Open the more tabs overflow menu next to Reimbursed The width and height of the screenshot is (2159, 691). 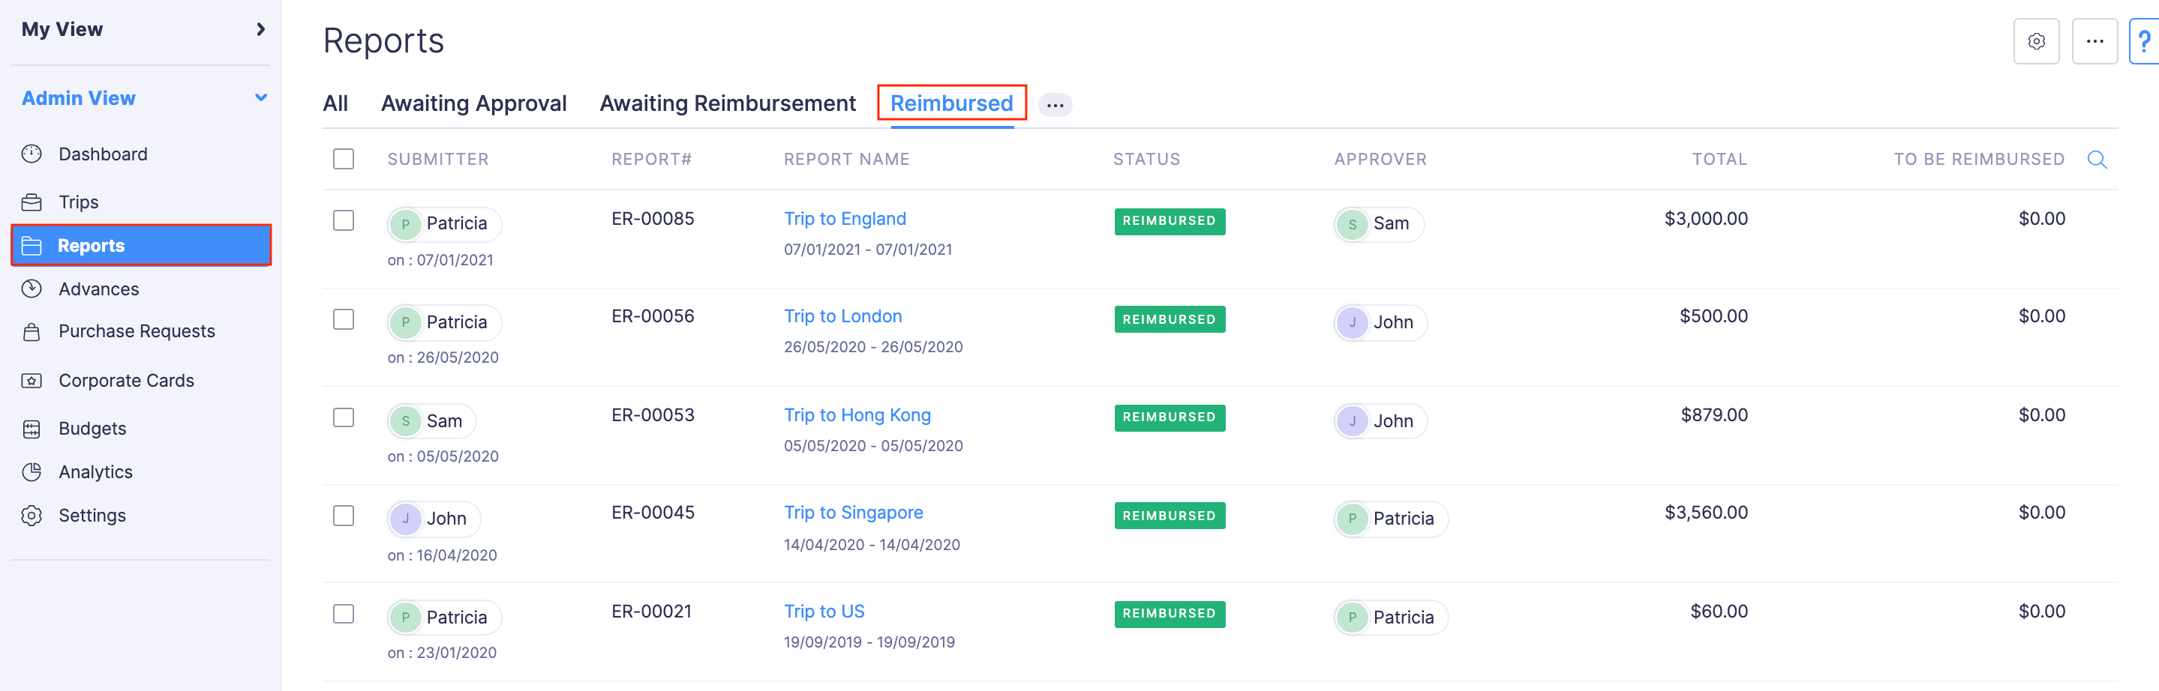(x=1055, y=104)
